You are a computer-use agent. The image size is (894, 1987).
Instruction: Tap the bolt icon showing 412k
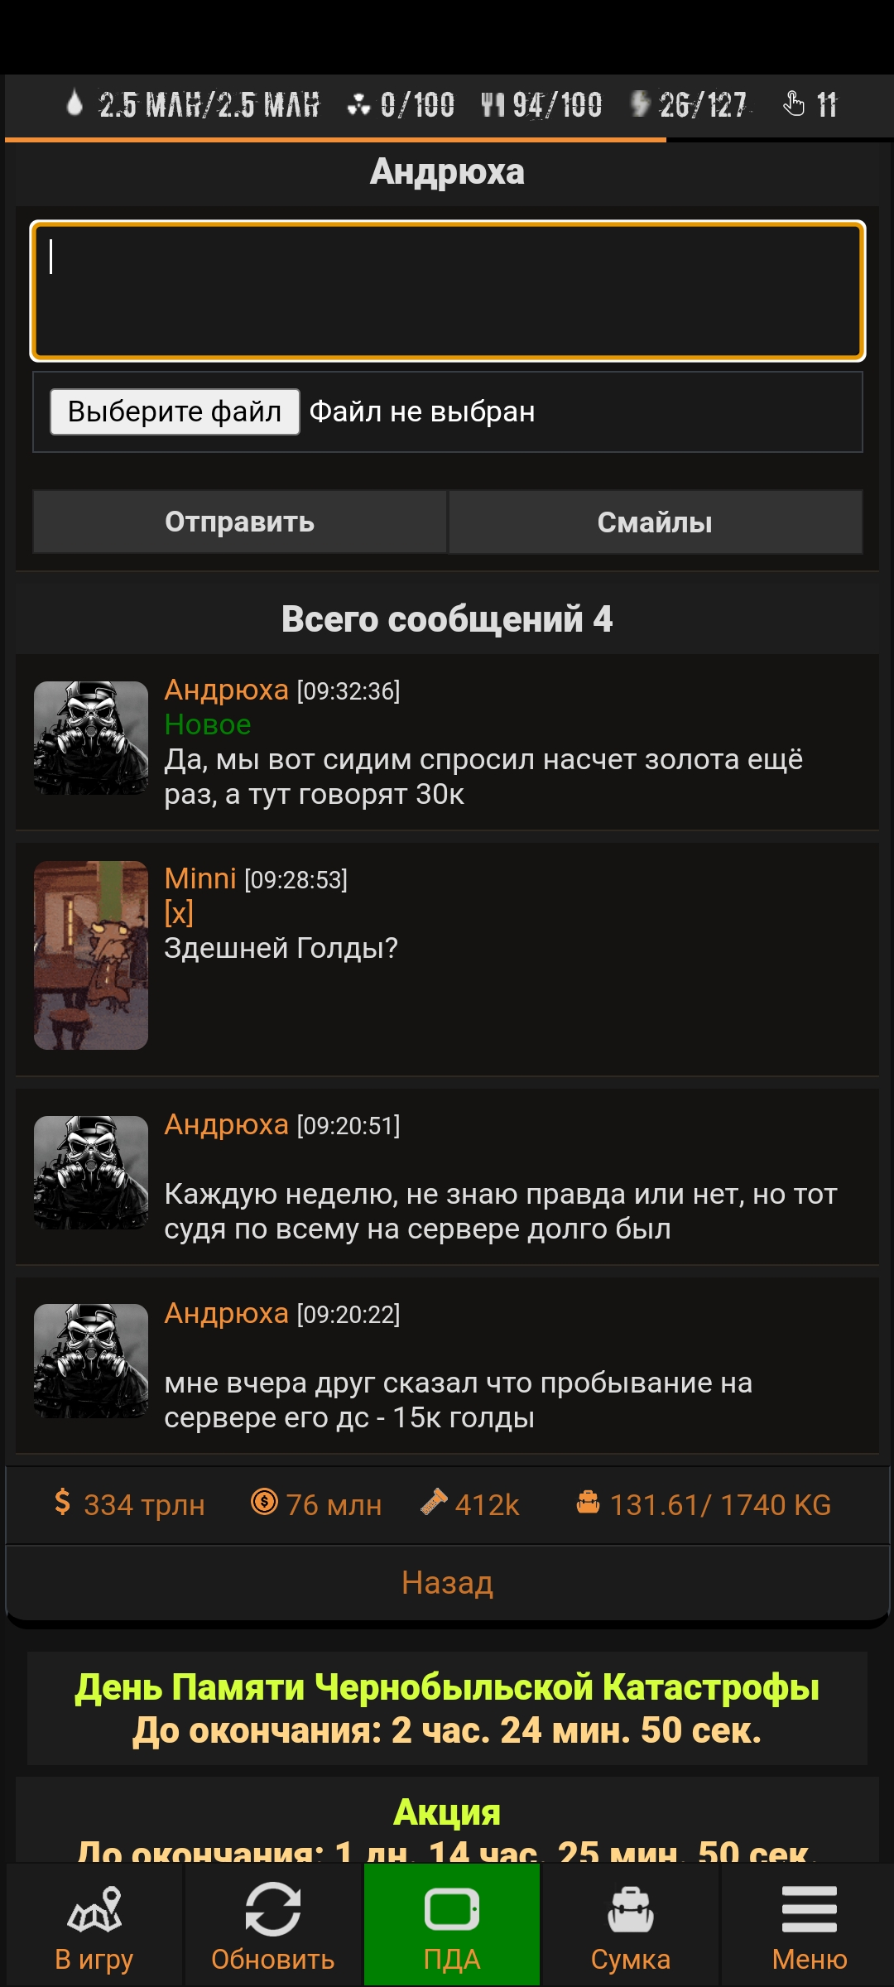[434, 1501]
